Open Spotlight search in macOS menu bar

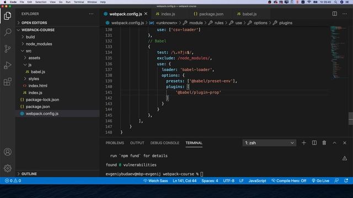click(335, 2)
